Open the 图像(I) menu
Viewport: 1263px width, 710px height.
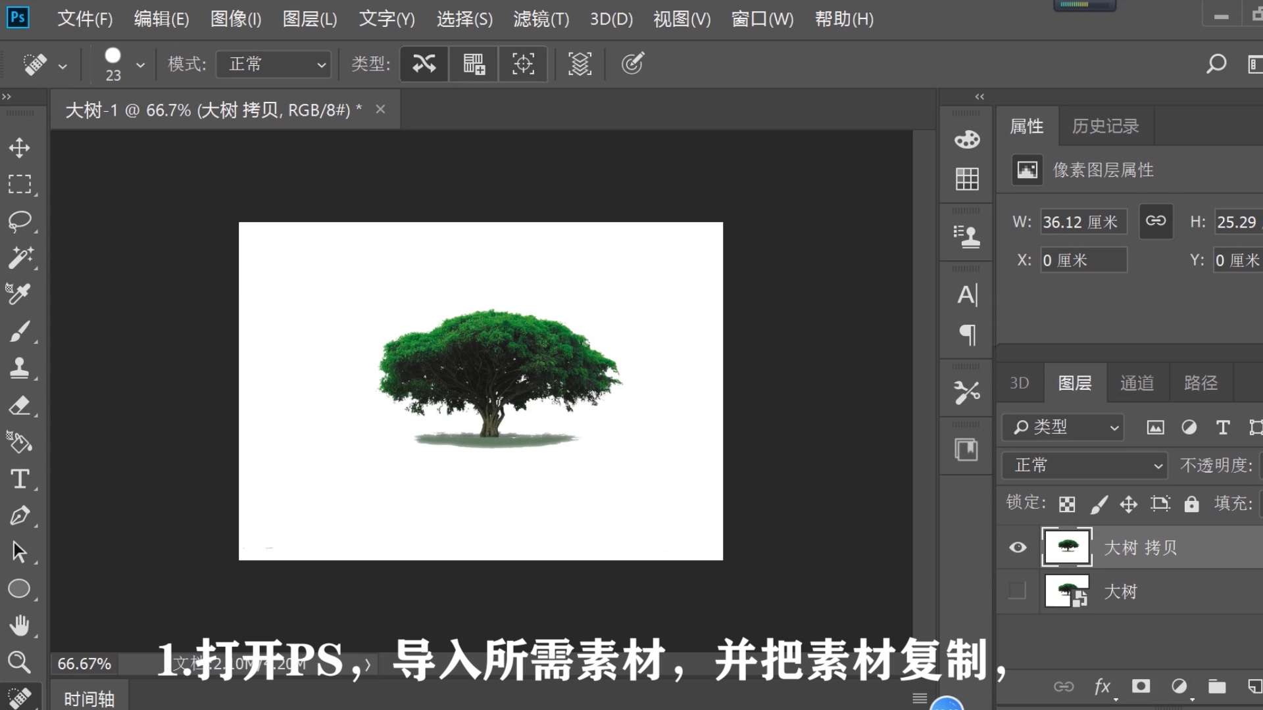235,19
